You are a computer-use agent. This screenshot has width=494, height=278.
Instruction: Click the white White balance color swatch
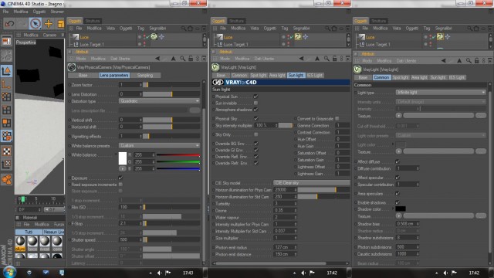click(x=123, y=158)
